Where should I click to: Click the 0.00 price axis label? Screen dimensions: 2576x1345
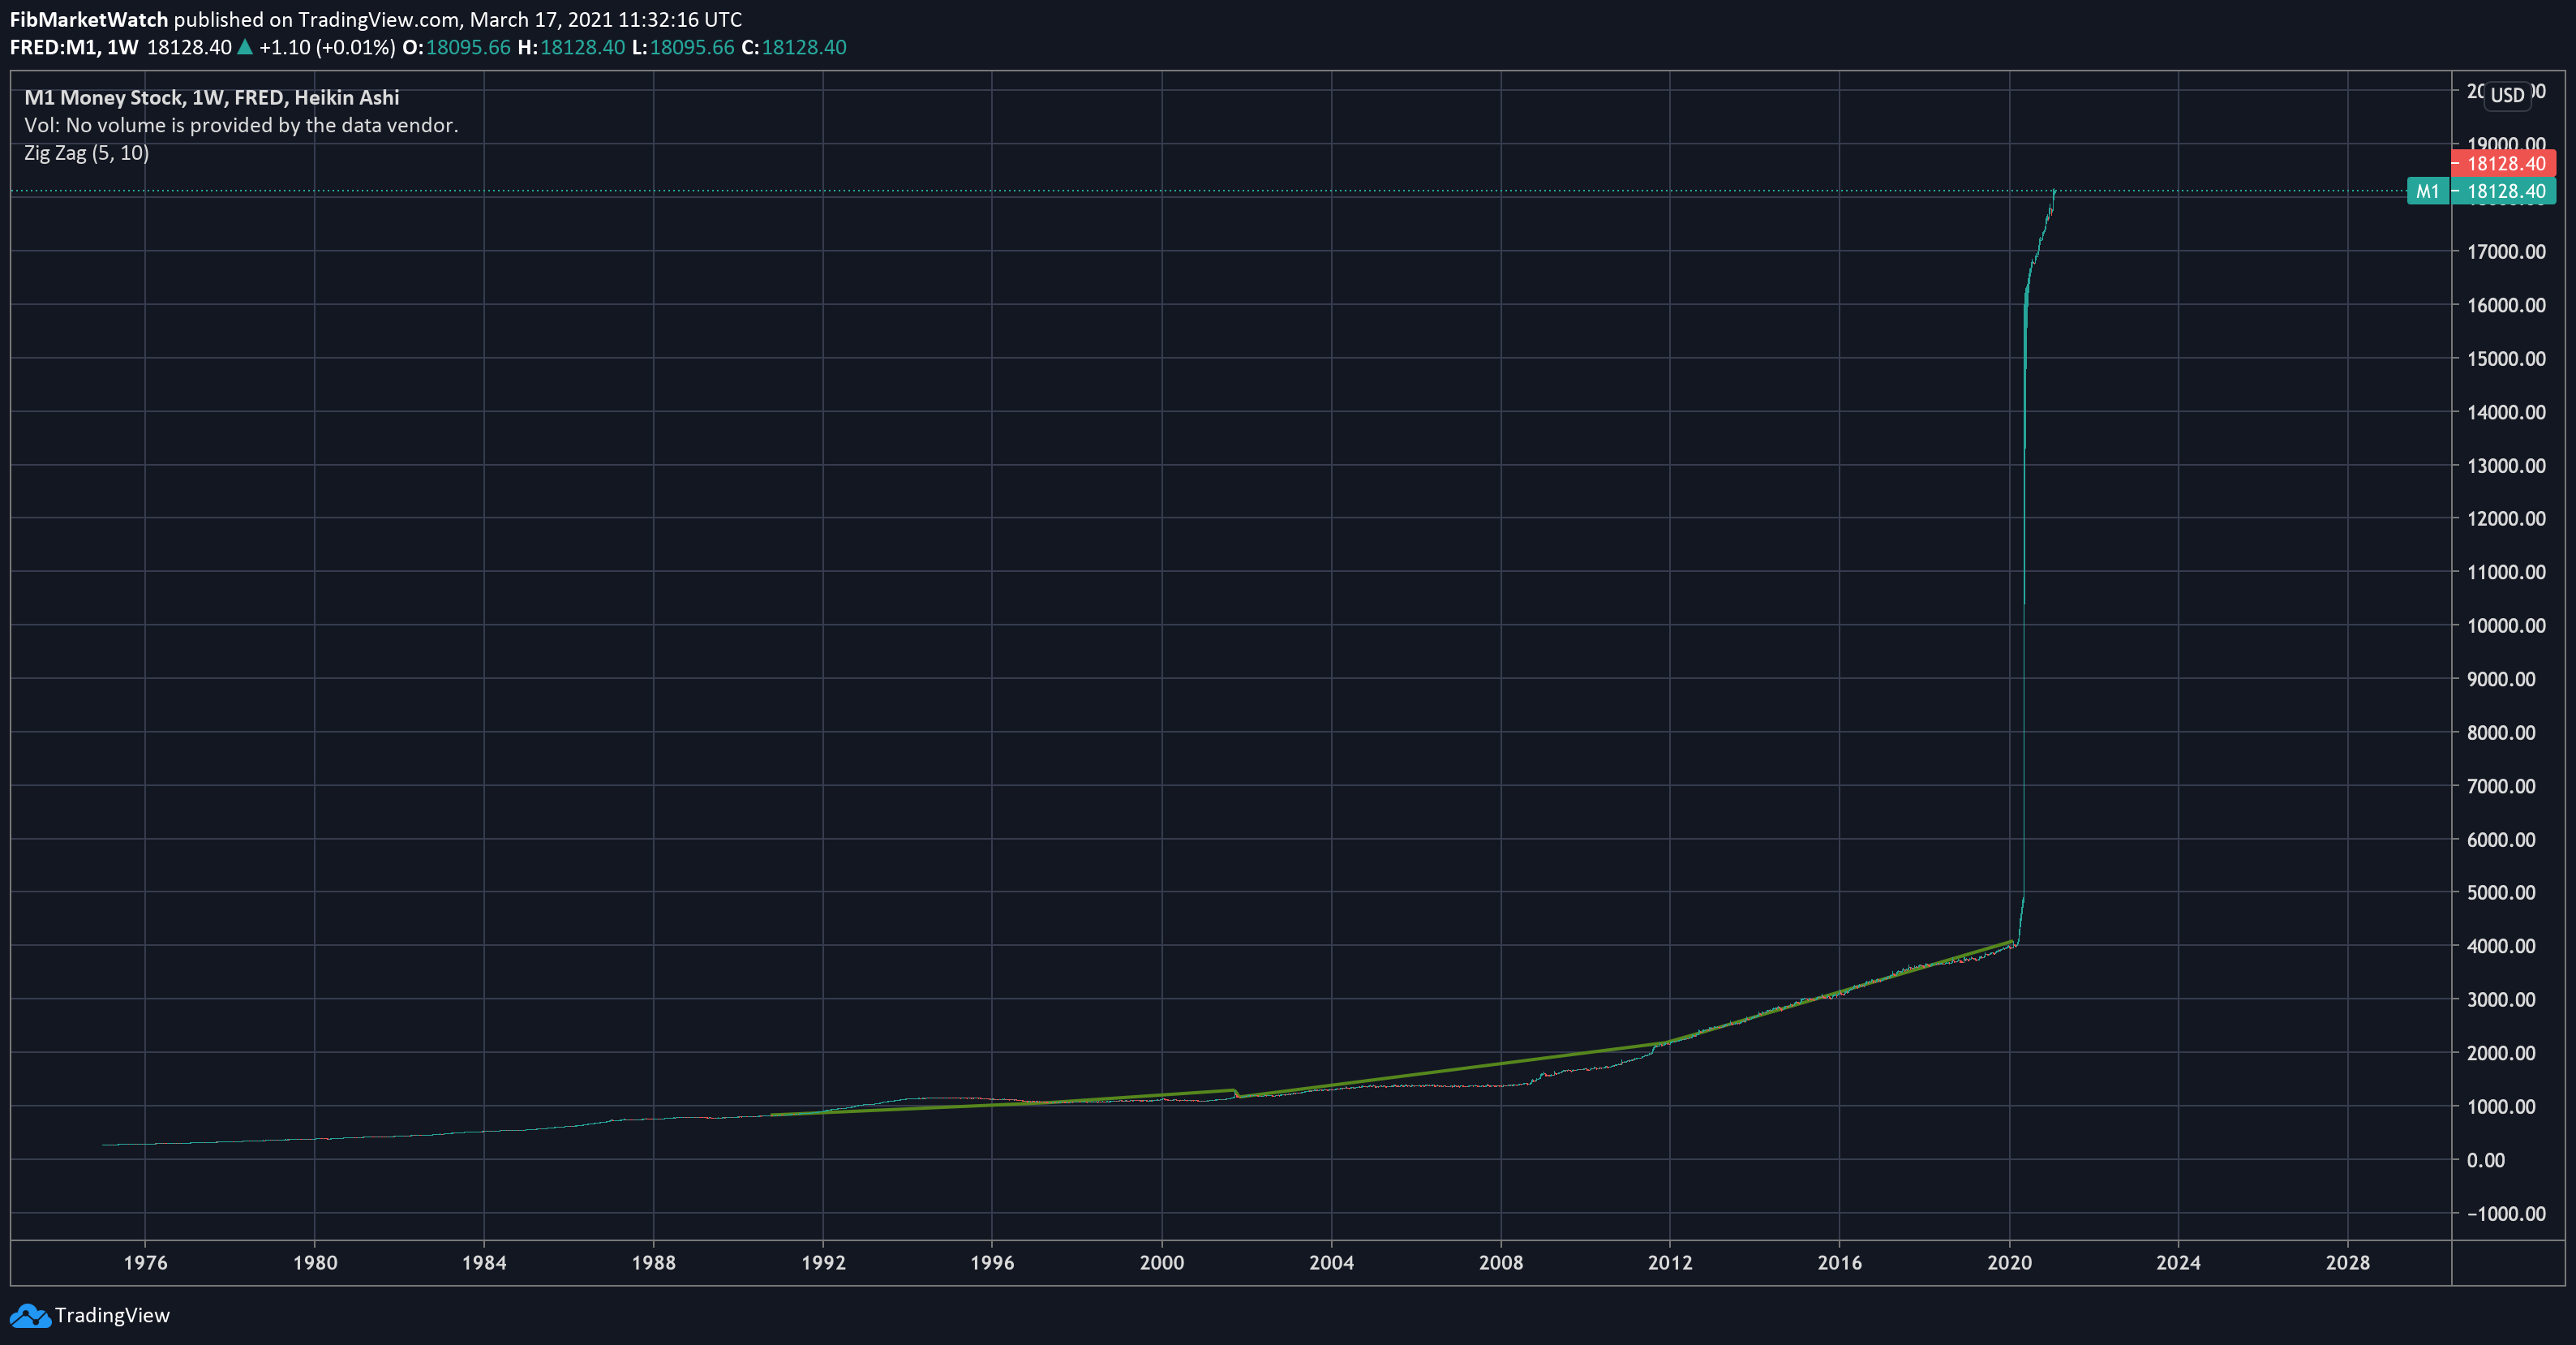click(2485, 1160)
